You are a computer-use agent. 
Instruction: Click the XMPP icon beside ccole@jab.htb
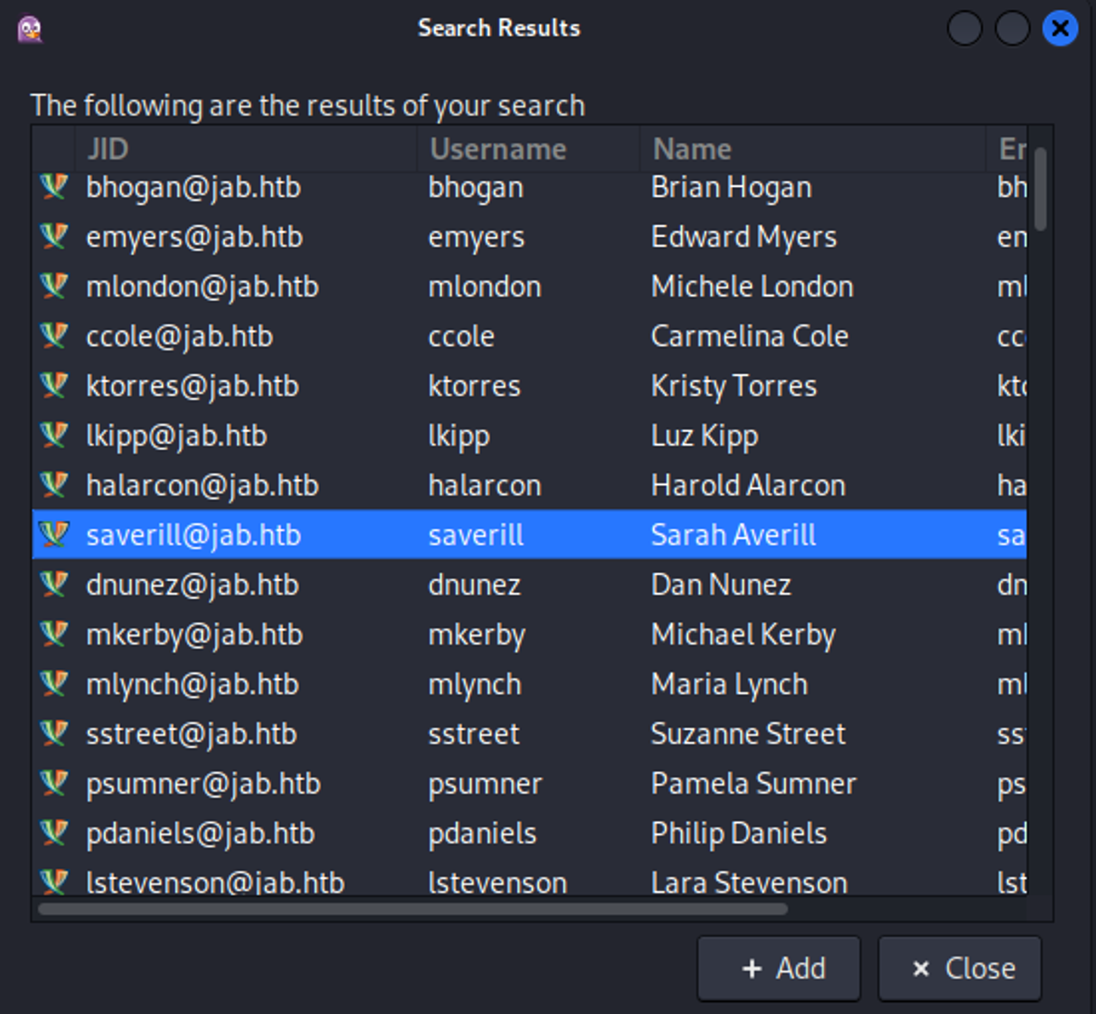pos(54,336)
